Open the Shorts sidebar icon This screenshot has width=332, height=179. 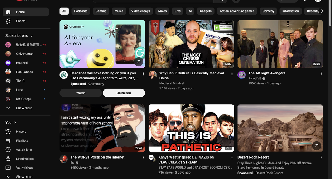8,21
